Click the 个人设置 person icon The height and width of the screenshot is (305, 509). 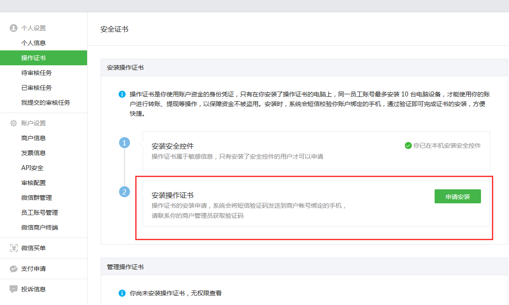tap(14, 28)
